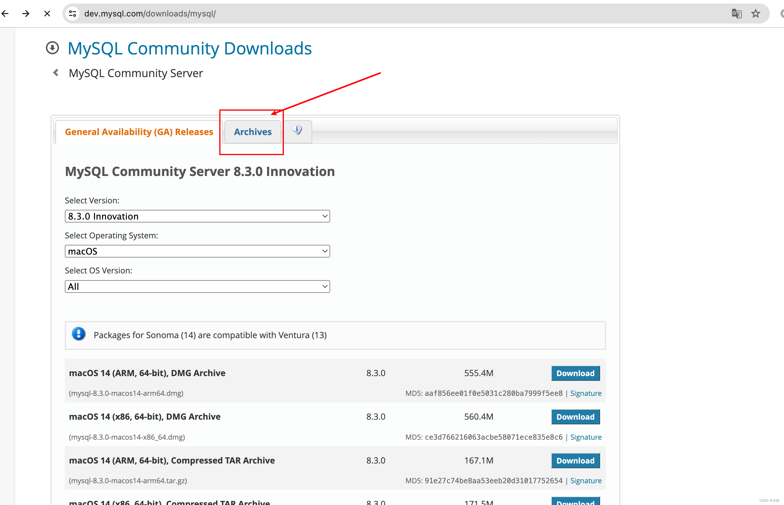Click the General Availability (GA) Releases tab

click(x=139, y=132)
